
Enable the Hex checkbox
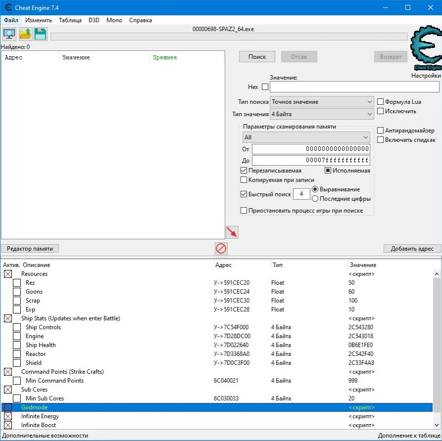(265, 87)
